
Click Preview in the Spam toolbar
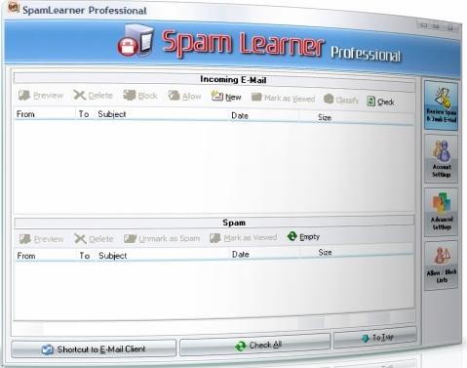[x=41, y=239]
